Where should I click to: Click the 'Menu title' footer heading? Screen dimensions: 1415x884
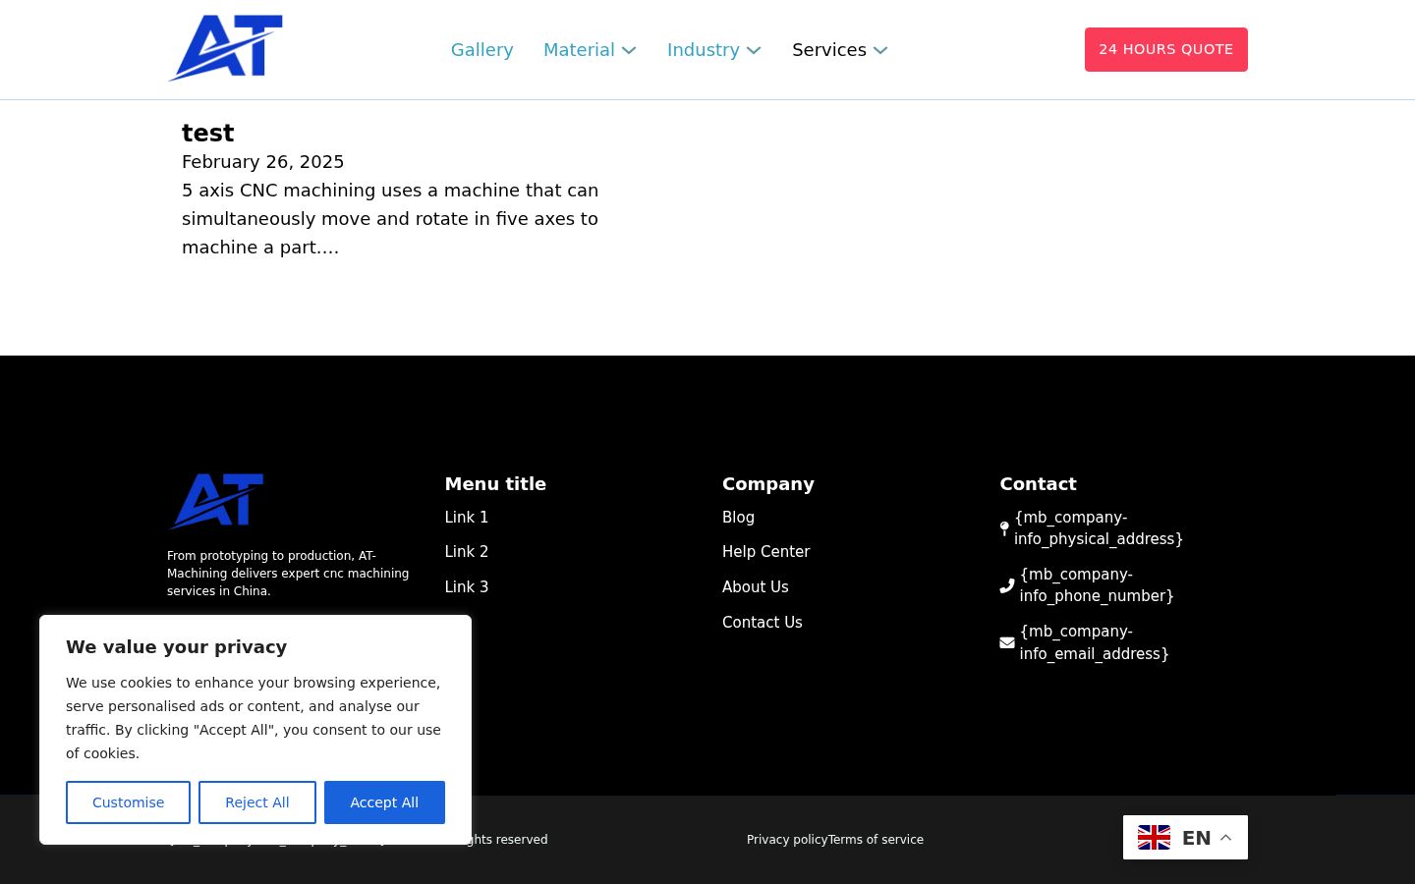[495, 484]
